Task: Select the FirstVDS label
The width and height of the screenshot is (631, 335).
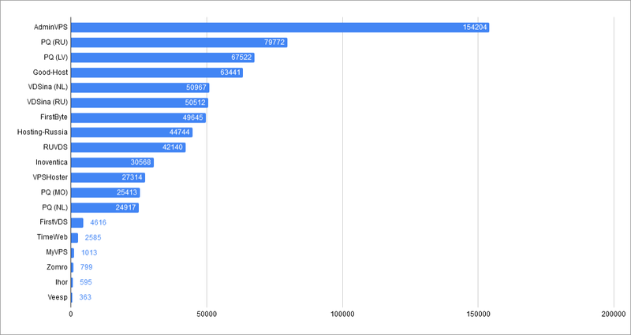Action: [x=54, y=222]
